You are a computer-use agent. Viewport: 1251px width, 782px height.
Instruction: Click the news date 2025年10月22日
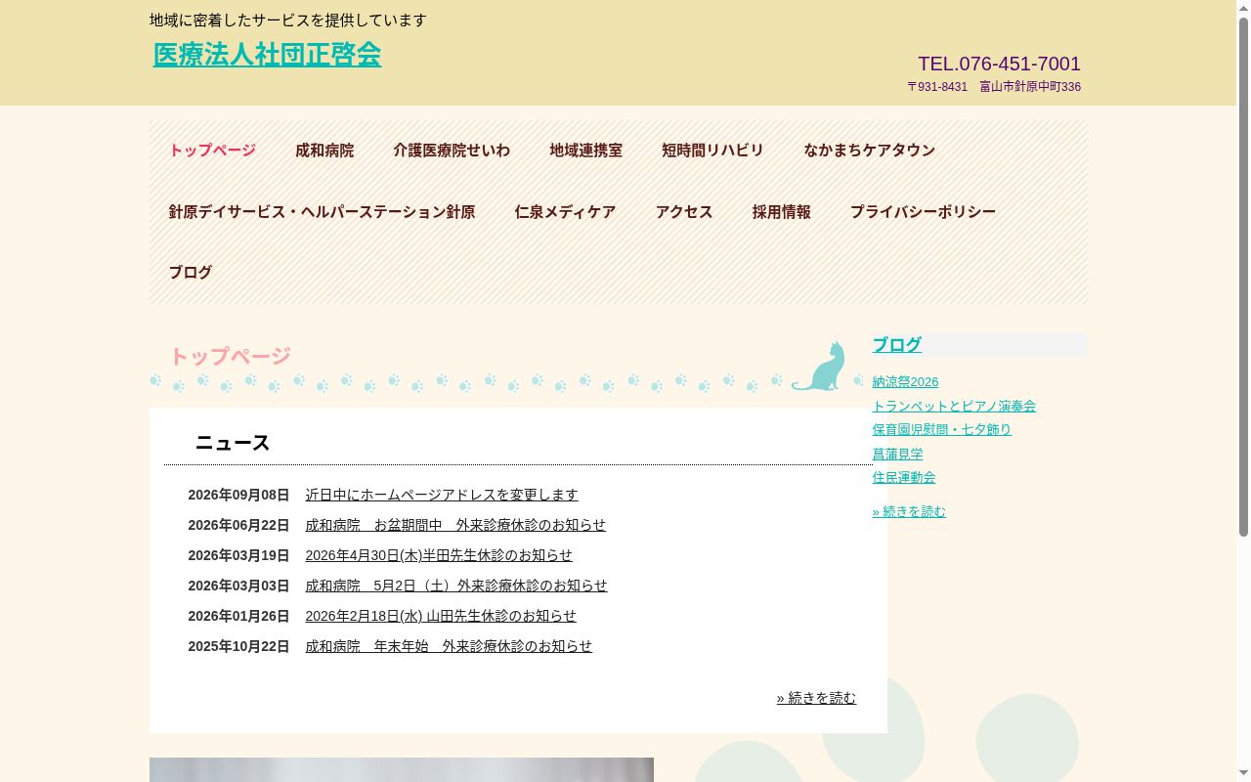(x=238, y=646)
